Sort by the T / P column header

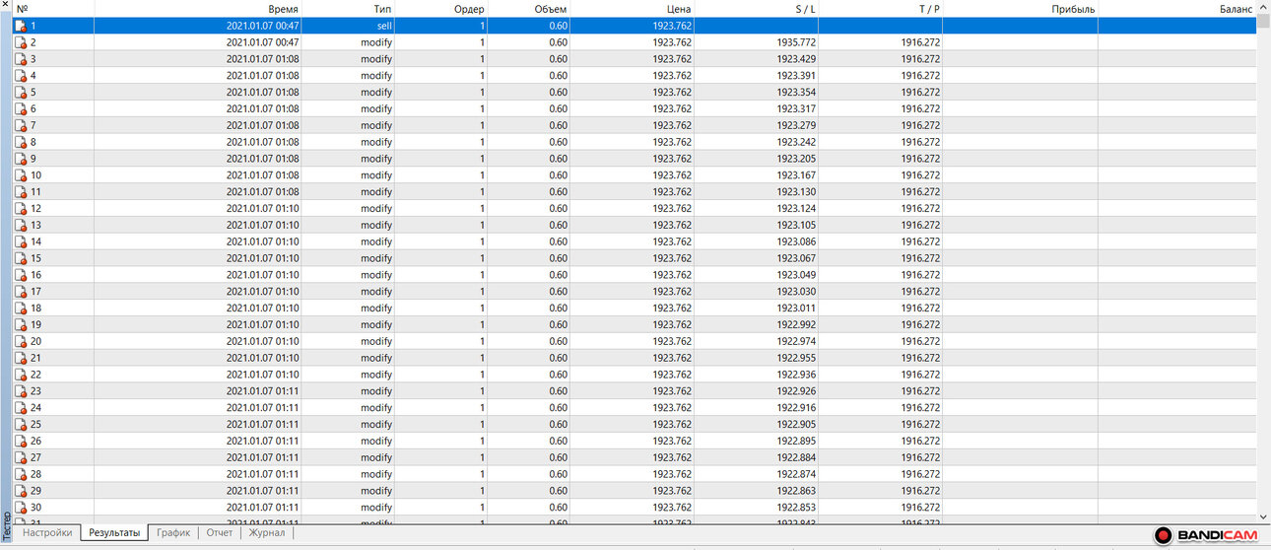(x=881, y=9)
